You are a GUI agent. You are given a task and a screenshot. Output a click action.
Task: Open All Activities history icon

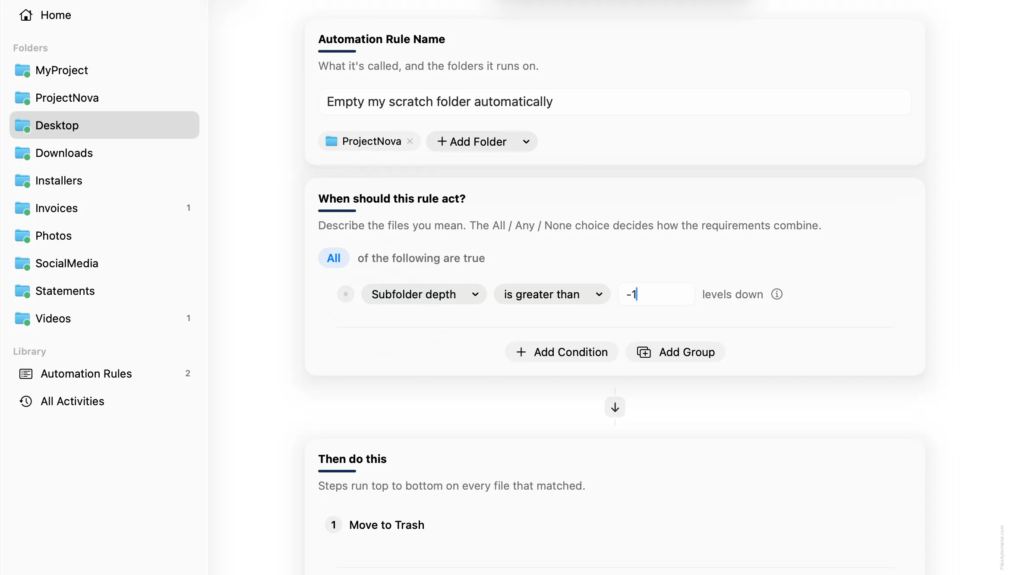pos(26,401)
